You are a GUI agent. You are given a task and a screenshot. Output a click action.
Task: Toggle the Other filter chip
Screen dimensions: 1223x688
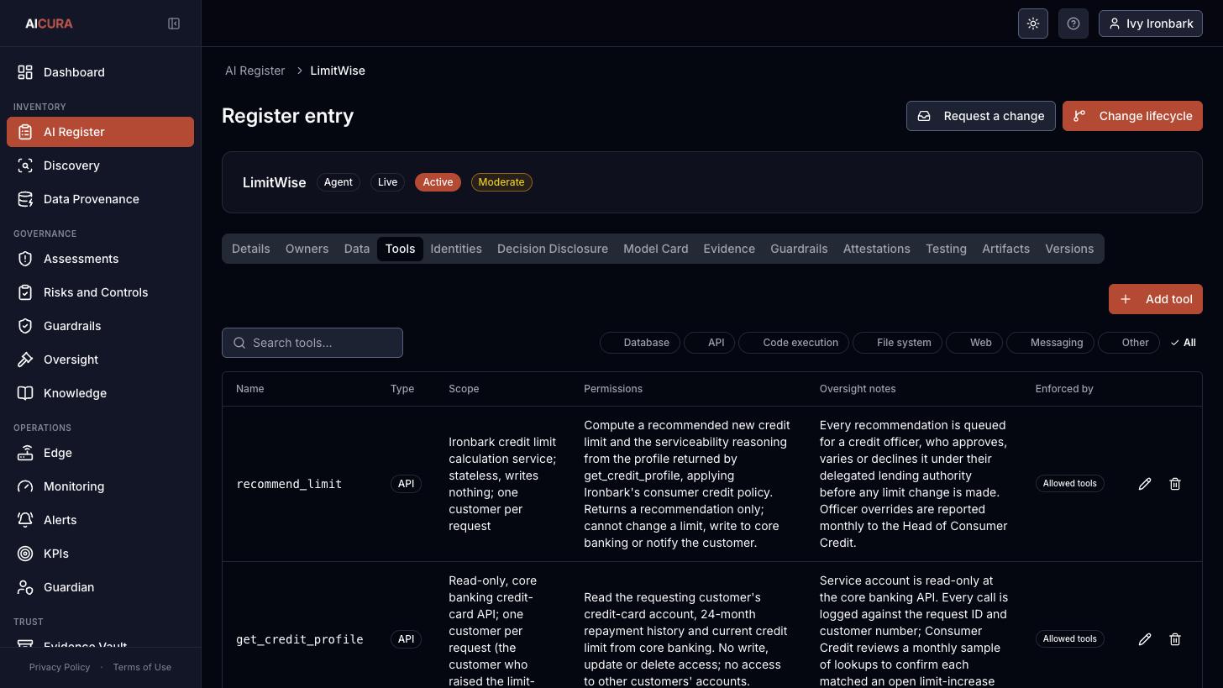tap(1129, 343)
